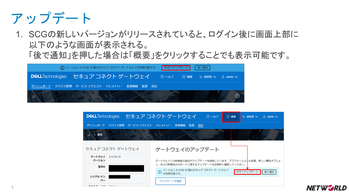This screenshot has width=349, height=196.
Task: Click the gateway version value 5.12.00.10
Action: 115,157
